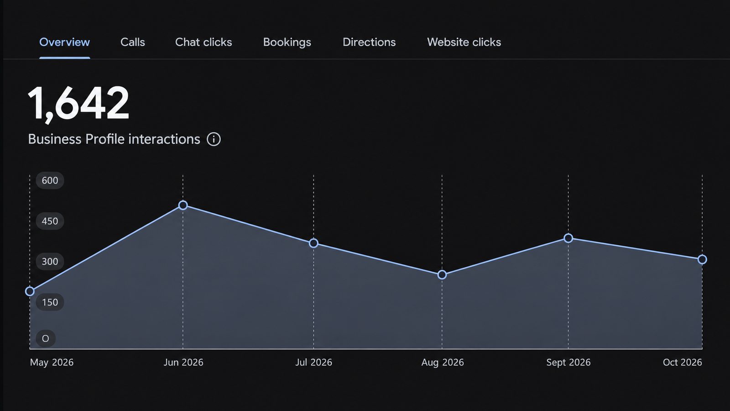
Task: Click the Sept 2026 axis label
Action: pyautogui.click(x=568, y=363)
